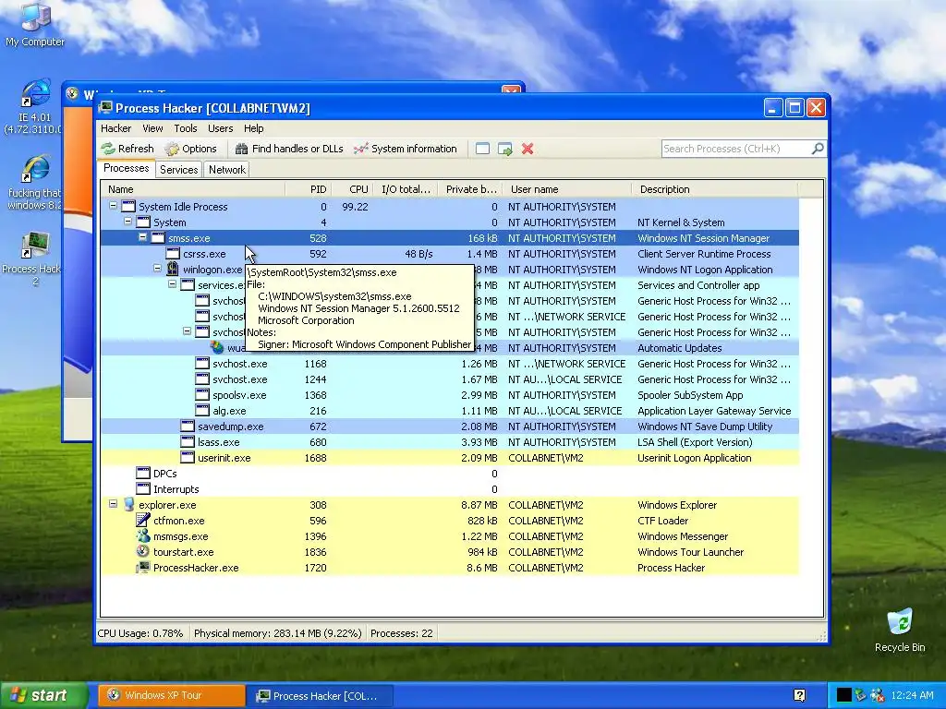Click the Search Processes input field
946x709 pixels.
click(737, 149)
